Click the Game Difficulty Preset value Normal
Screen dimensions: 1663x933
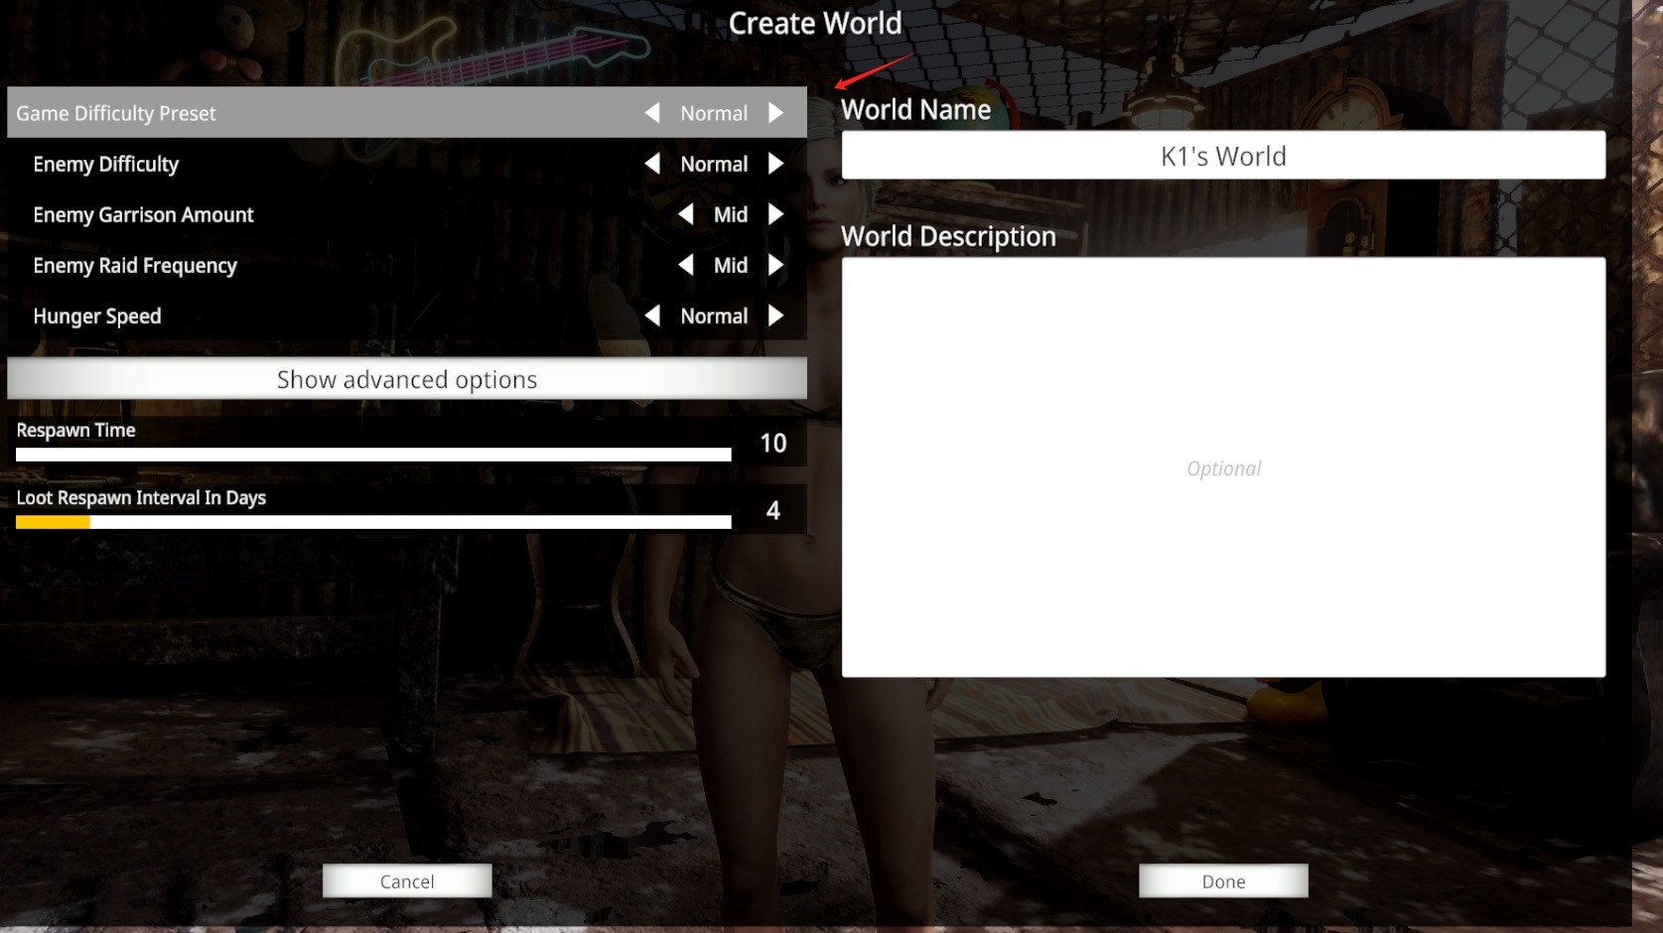pos(714,113)
